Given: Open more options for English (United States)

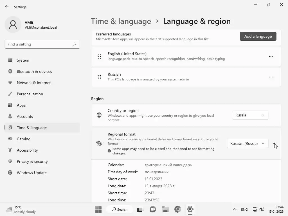Looking at the screenshot, I should click(271, 57).
